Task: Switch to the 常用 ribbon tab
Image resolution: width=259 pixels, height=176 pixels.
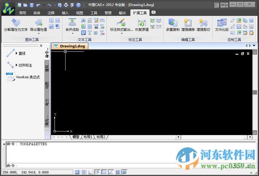Action: pos(23,13)
